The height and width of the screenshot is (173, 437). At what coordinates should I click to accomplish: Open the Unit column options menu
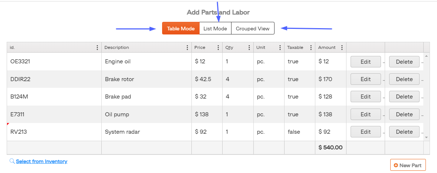click(x=280, y=47)
